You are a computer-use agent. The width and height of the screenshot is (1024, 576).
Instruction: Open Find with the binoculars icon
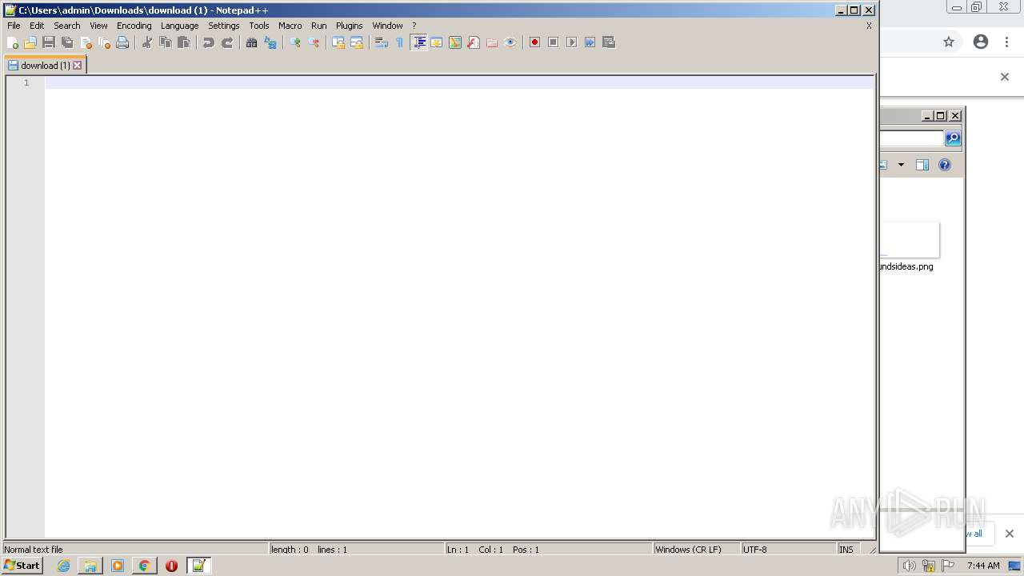tap(252, 42)
